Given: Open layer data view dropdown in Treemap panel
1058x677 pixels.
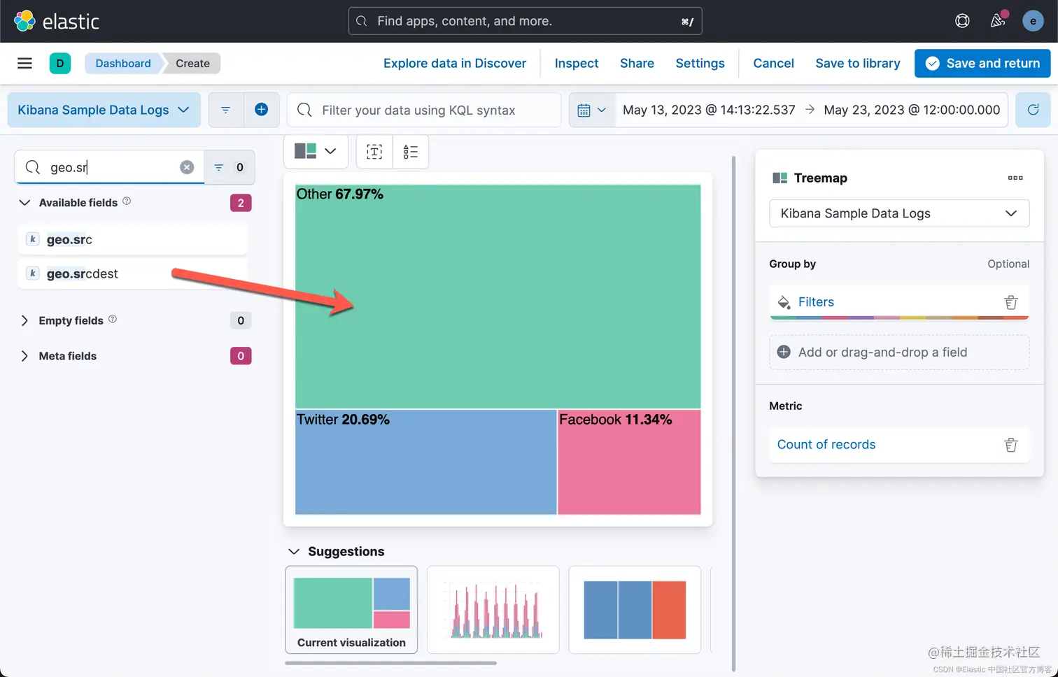Looking at the screenshot, I should click(x=899, y=213).
